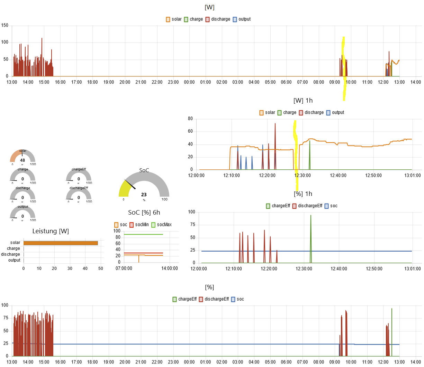Toggle output series in top [W] chart legend

(x=242, y=19)
